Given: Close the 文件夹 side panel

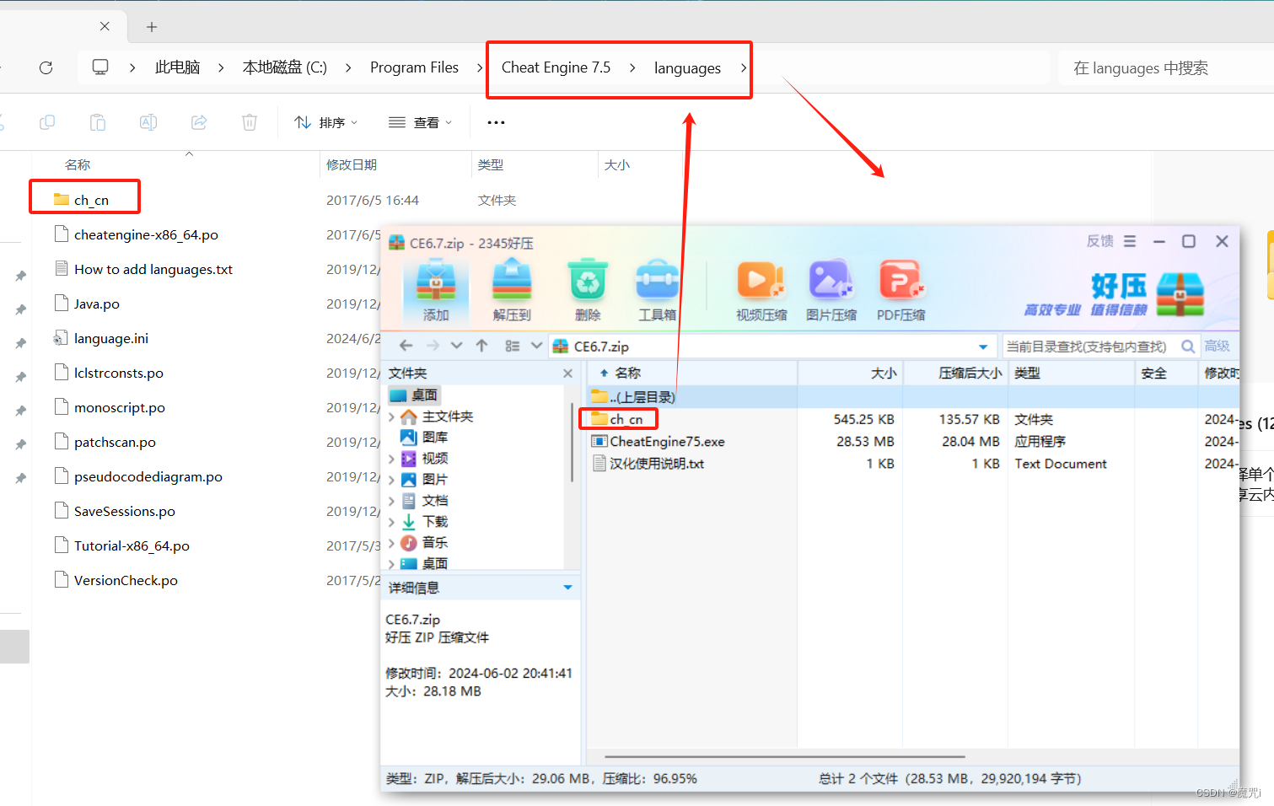Looking at the screenshot, I should (567, 373).
